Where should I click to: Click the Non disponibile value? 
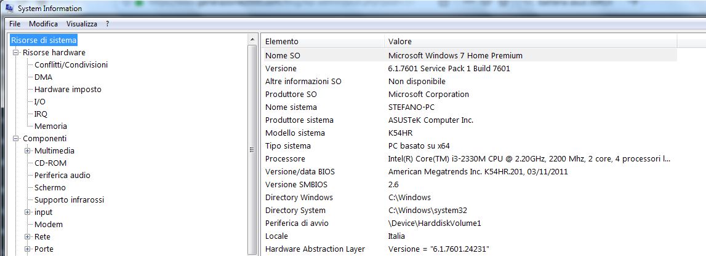tap(417, 82)
